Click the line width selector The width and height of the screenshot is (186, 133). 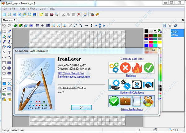pyautogui.click(x=7, y=79)
